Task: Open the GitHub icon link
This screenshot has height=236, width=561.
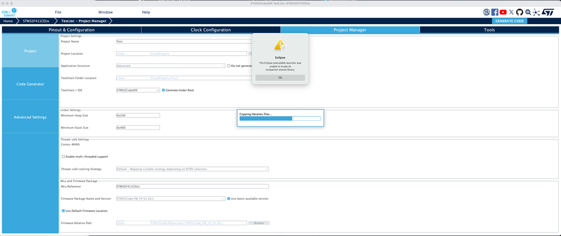Action: click(519, 12)
